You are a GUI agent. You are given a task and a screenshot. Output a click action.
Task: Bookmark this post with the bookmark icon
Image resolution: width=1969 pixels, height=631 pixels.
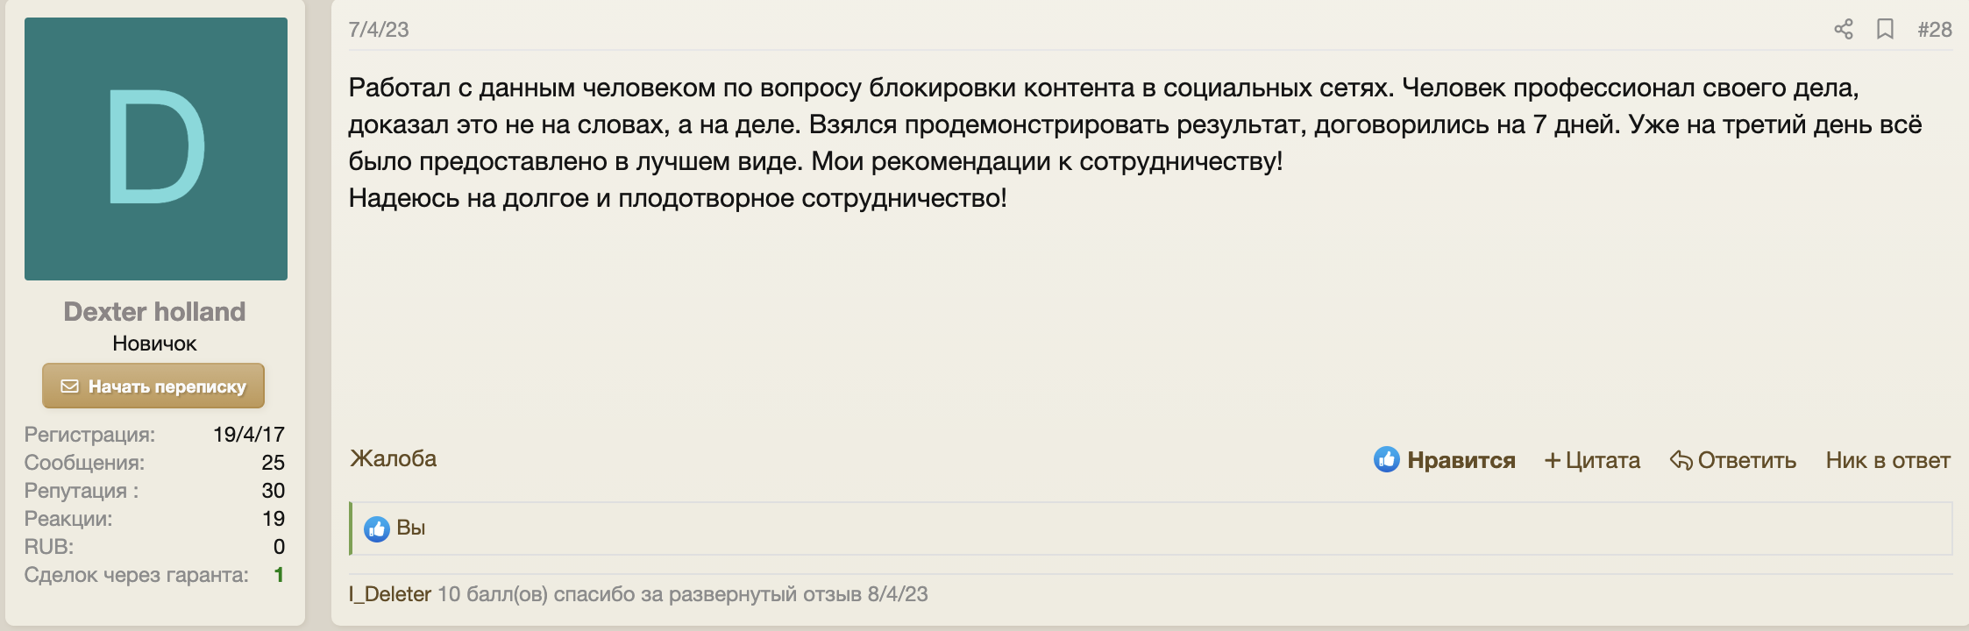click(x=1885, y=30)
